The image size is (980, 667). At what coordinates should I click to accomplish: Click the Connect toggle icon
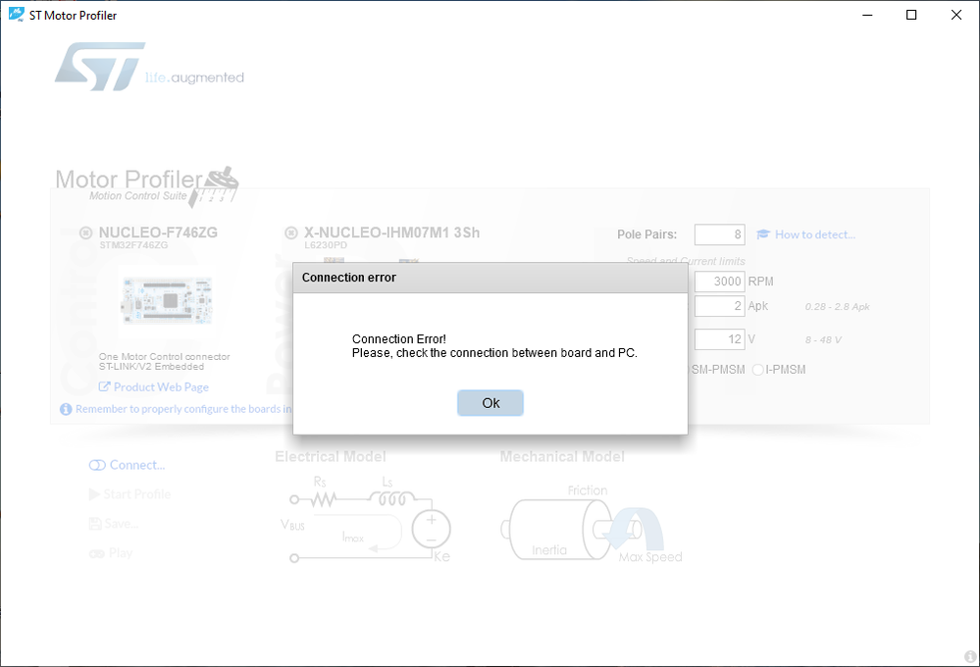click(97, 465)
